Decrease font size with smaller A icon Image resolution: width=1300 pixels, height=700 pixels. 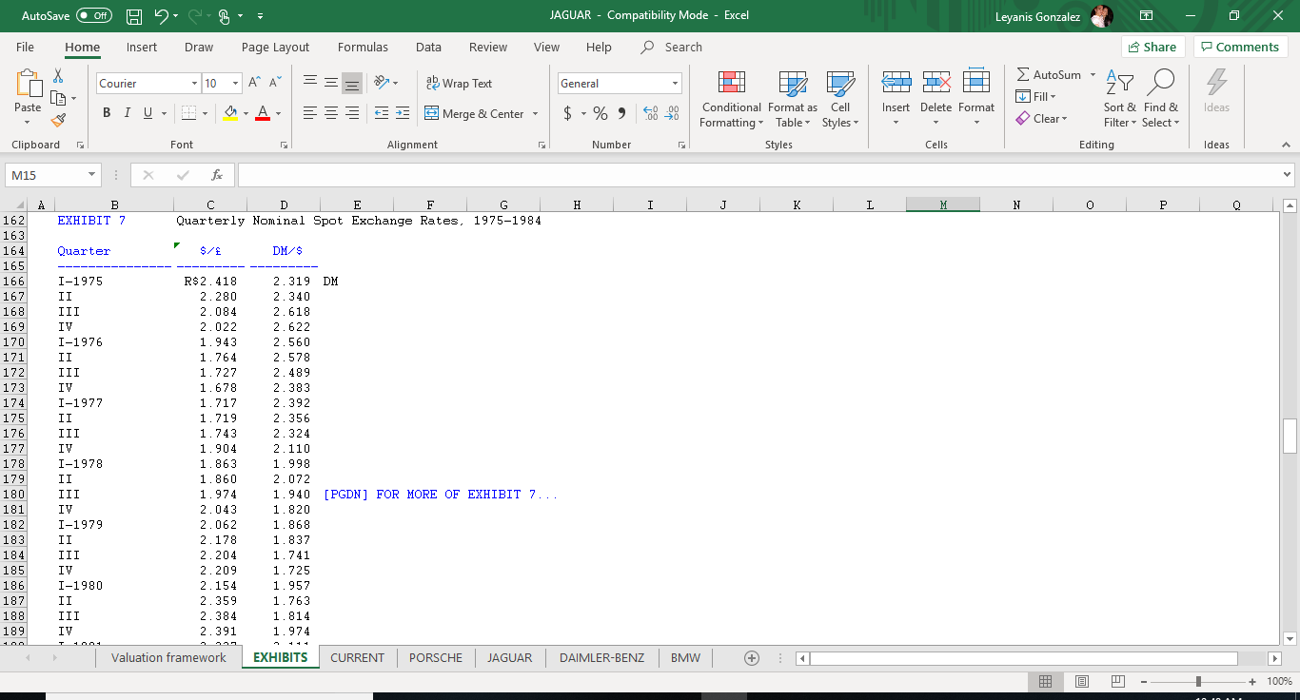[x=275, y=84]
